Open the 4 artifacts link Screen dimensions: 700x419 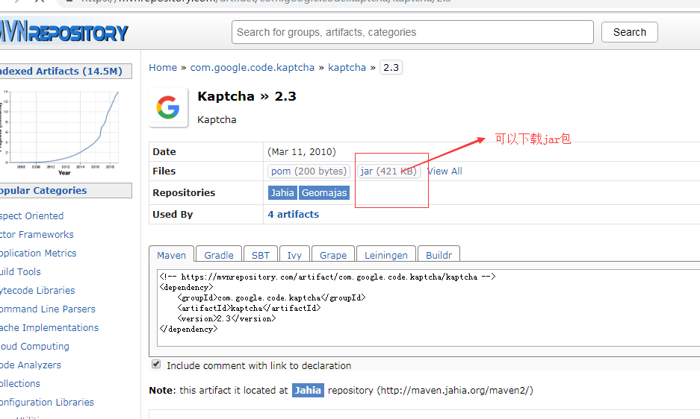pyautogui.click(x=294, y=215)
